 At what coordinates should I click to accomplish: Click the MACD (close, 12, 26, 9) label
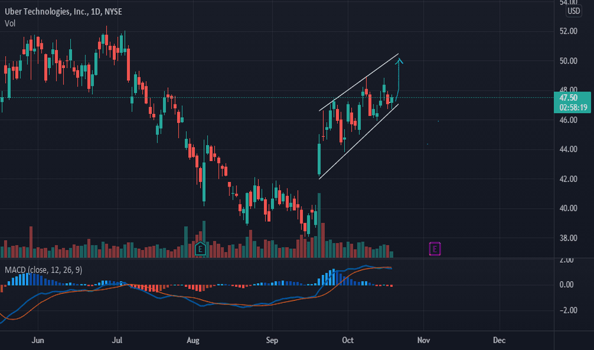click(43, 270)
